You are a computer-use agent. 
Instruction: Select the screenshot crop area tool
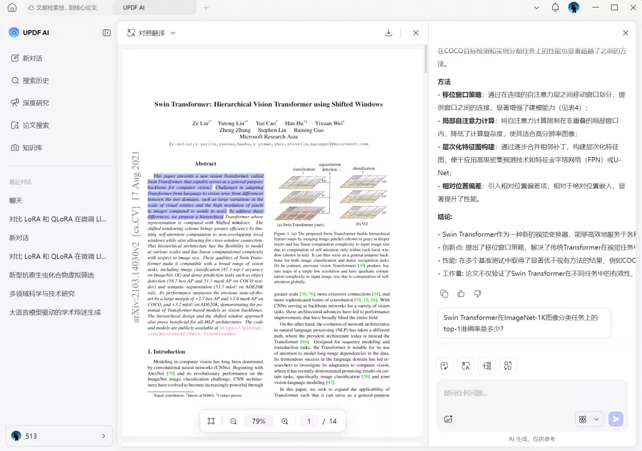(211, 422)
